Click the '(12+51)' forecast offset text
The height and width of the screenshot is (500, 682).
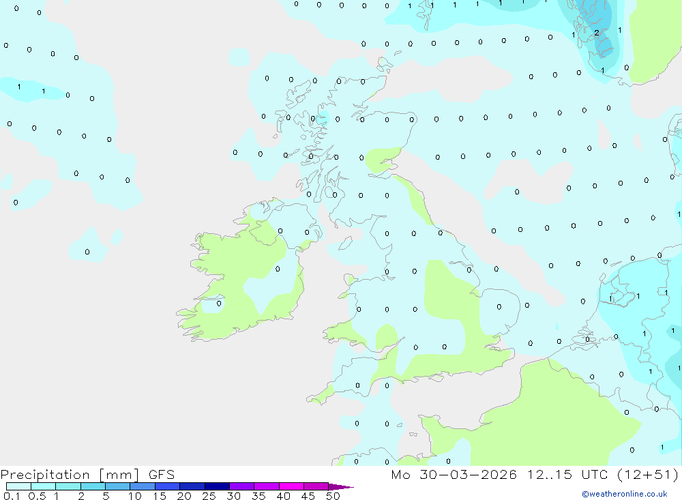(648, 475)
